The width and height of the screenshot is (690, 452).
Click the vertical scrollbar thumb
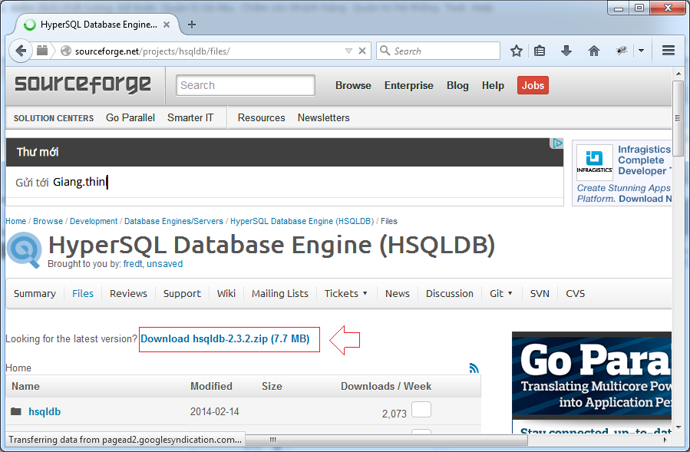point(678,118)
